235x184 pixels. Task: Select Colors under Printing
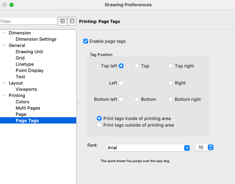(x=23, y=102)
